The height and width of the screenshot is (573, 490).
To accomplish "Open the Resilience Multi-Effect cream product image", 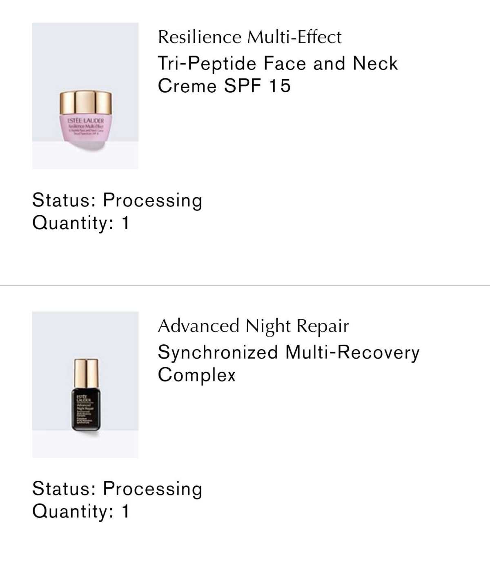I will click(85, 96).
